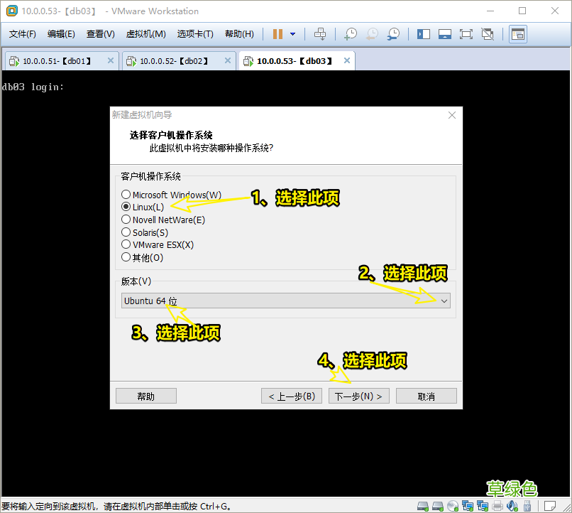The width and height of the screenshot is (572, 513).
Task: Click the VM icon on the db01 tab
Action: [14, 61]
